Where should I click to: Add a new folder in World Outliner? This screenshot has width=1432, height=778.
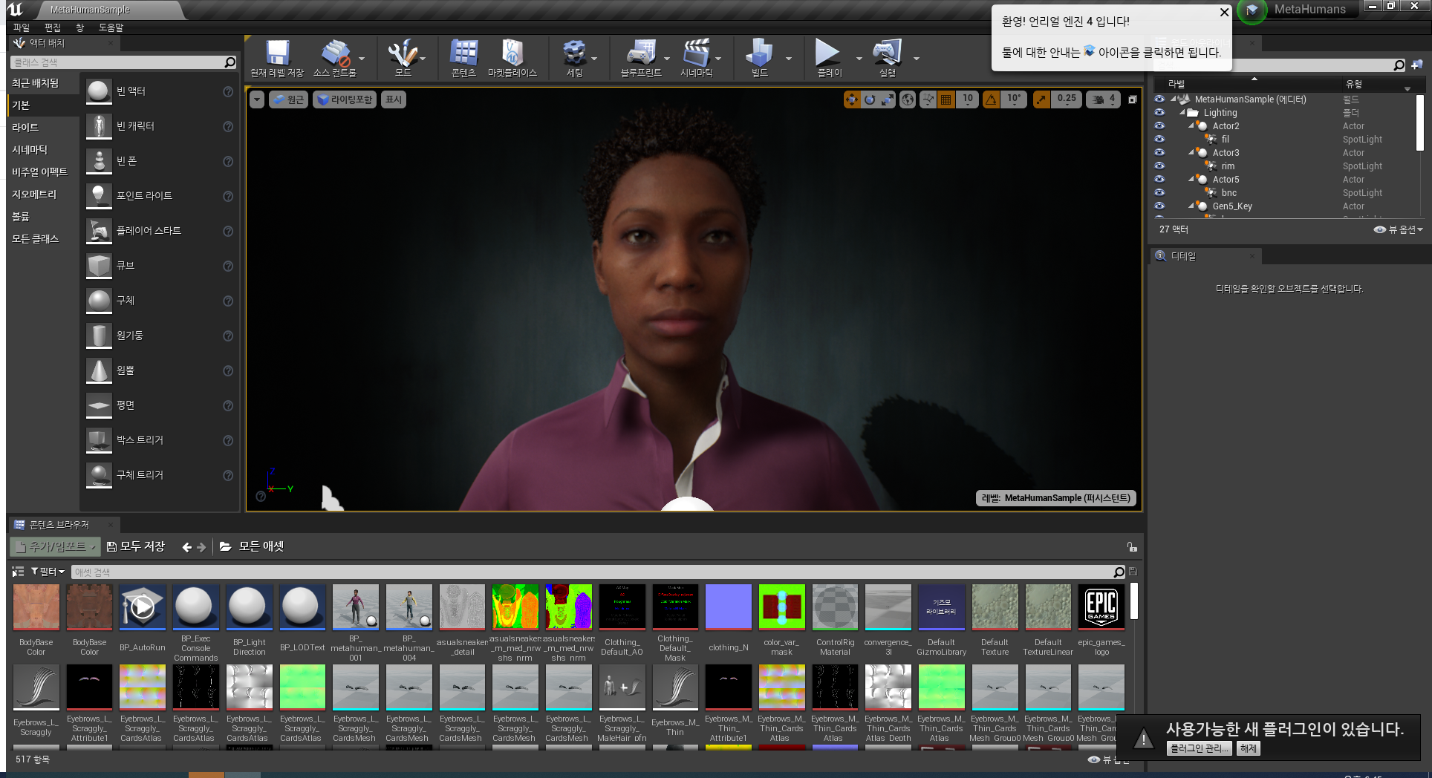tap(1416, 65)
